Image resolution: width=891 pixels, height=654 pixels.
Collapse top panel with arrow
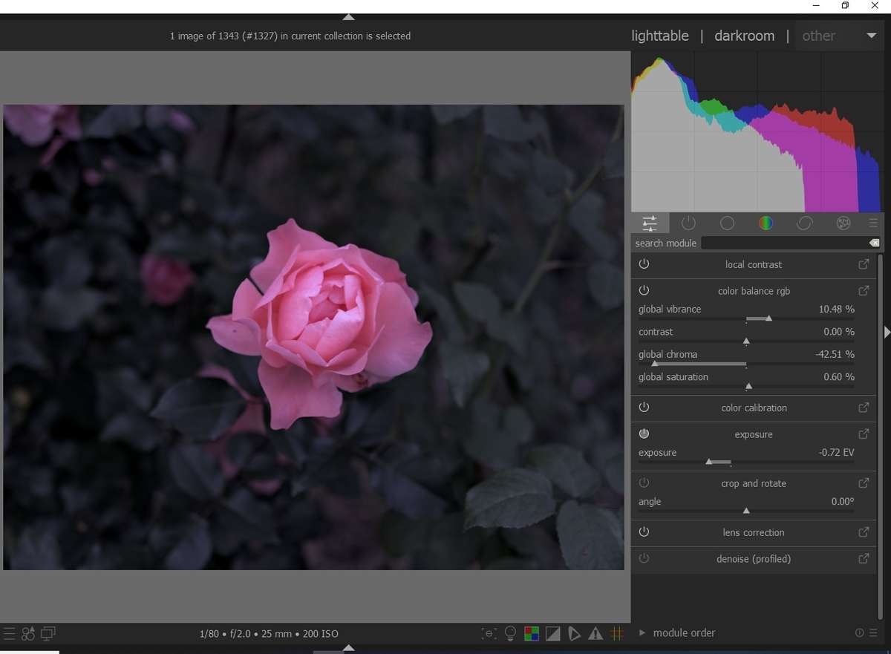pos(348,17)
